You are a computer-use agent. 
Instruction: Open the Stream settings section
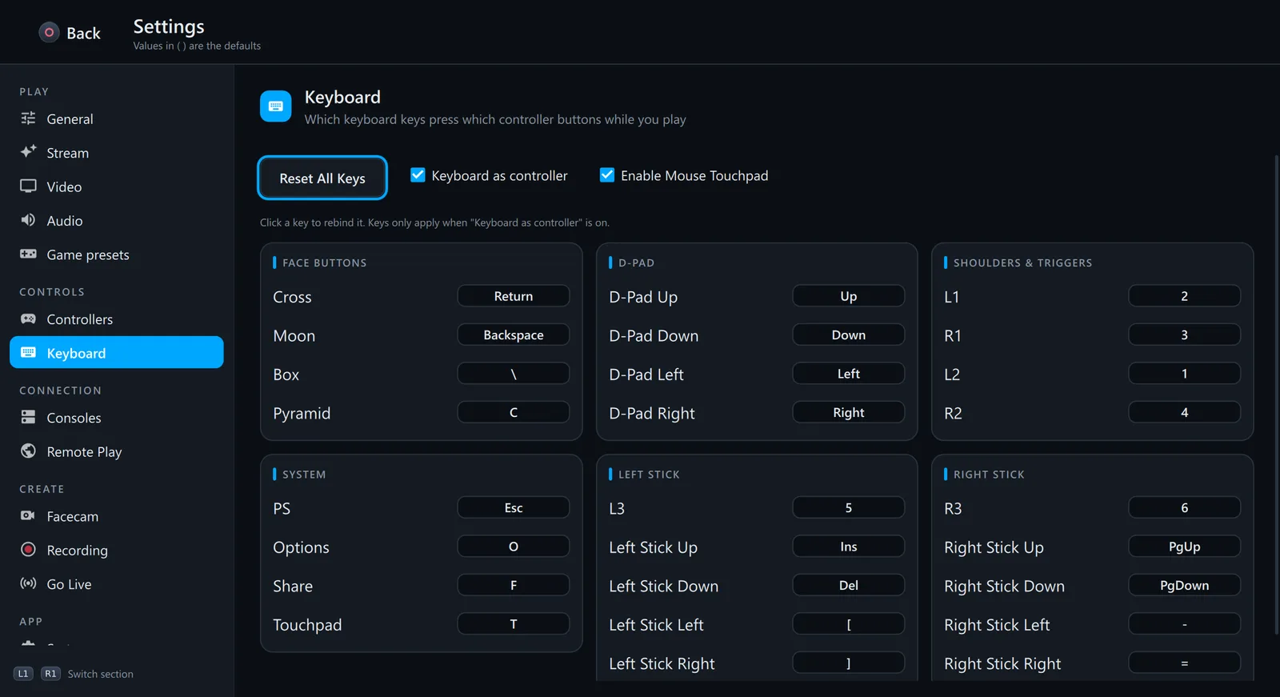117,153
